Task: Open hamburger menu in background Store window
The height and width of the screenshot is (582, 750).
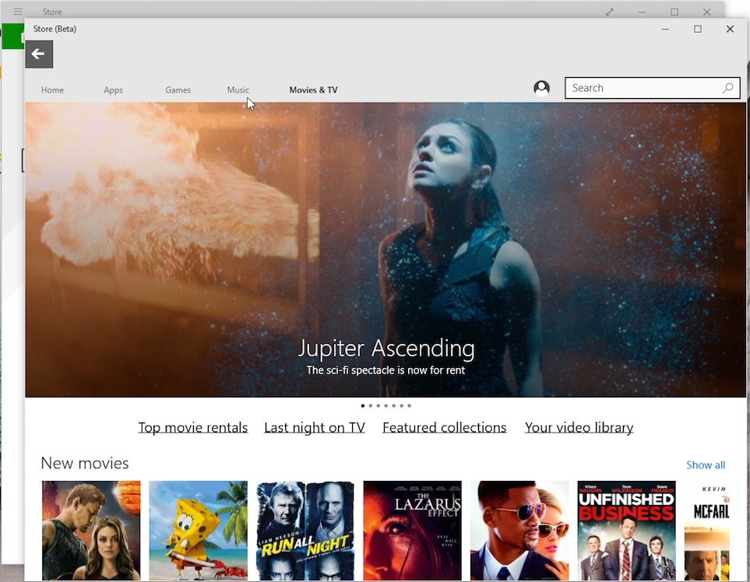Action: (x=18, y=12)
